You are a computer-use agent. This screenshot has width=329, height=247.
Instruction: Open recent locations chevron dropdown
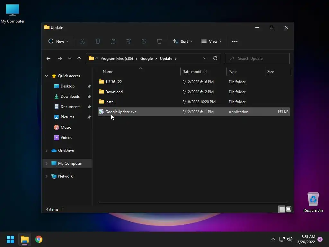coord(69,59)
